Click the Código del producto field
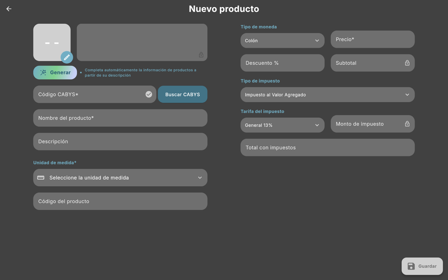This screenshot has width=448, height=280. tap(120, 201)
